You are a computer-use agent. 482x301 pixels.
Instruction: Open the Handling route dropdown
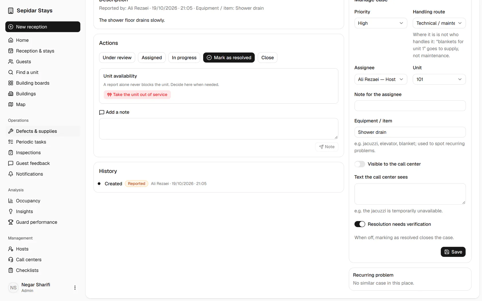point(439,23)
